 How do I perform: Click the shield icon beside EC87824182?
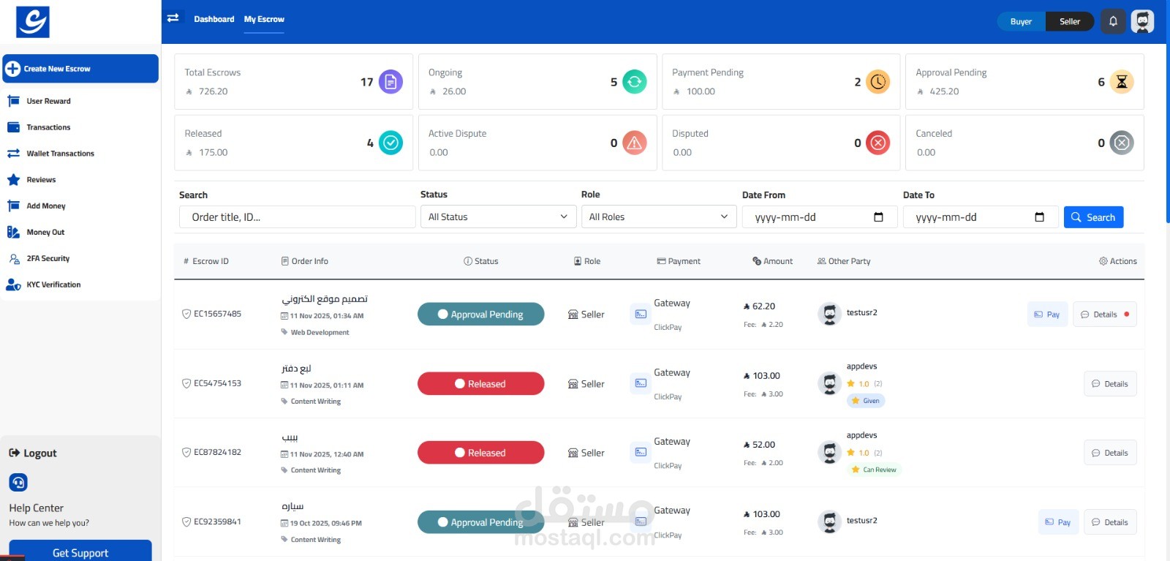click(186, 453)
